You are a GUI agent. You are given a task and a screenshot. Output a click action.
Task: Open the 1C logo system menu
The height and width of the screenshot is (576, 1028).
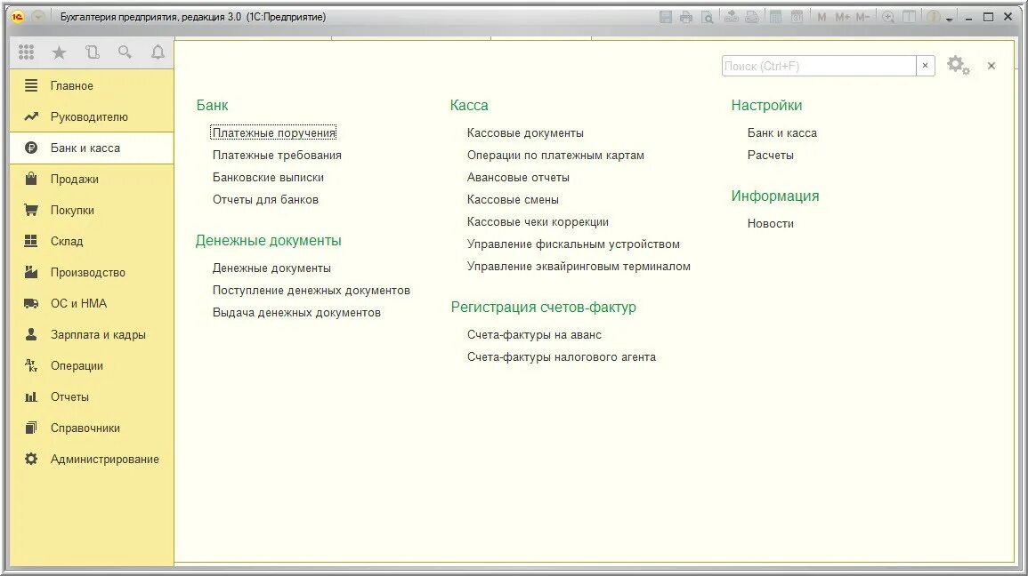click(18, 17)
